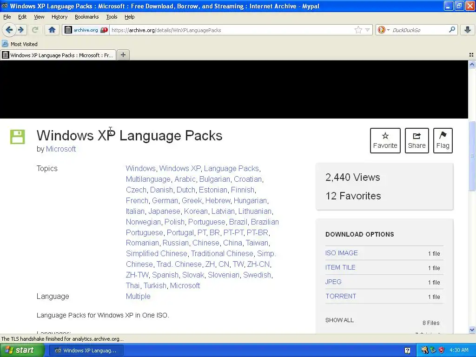Open the ITEM TILE download option
The image size is (476, 357).
click(x=340, y=267)
